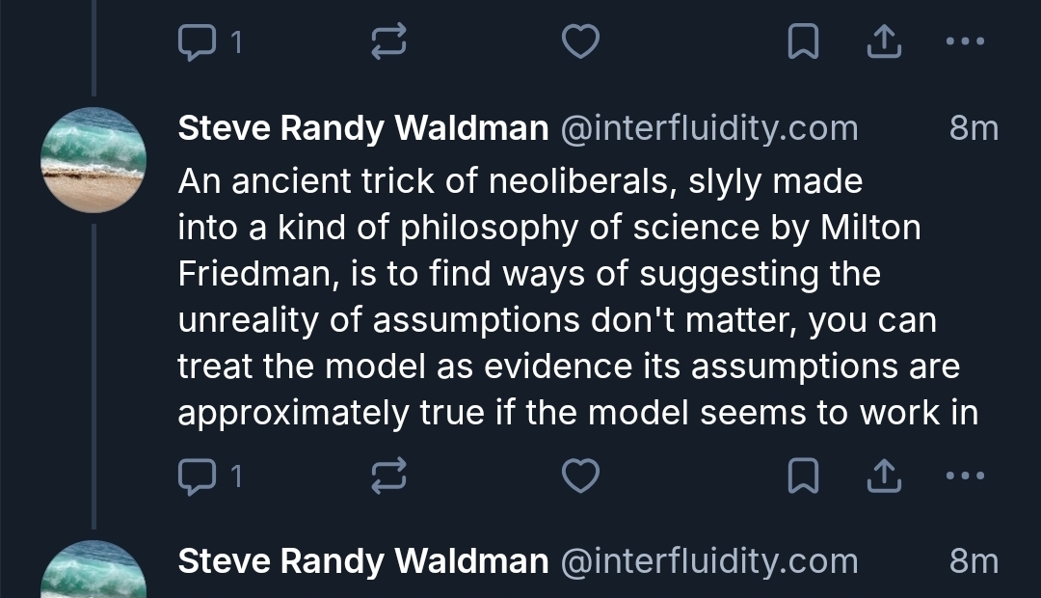This screenshot has width=1041, height=598.
Task: Open Steve Randy Waldman profile from middle post
Action: point(362,128)
